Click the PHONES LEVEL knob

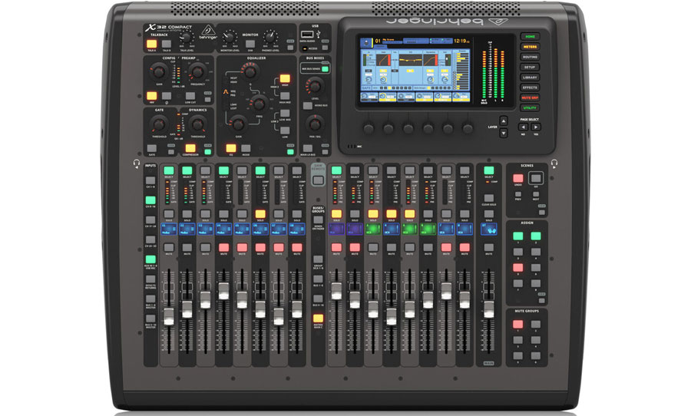point(270,38)
